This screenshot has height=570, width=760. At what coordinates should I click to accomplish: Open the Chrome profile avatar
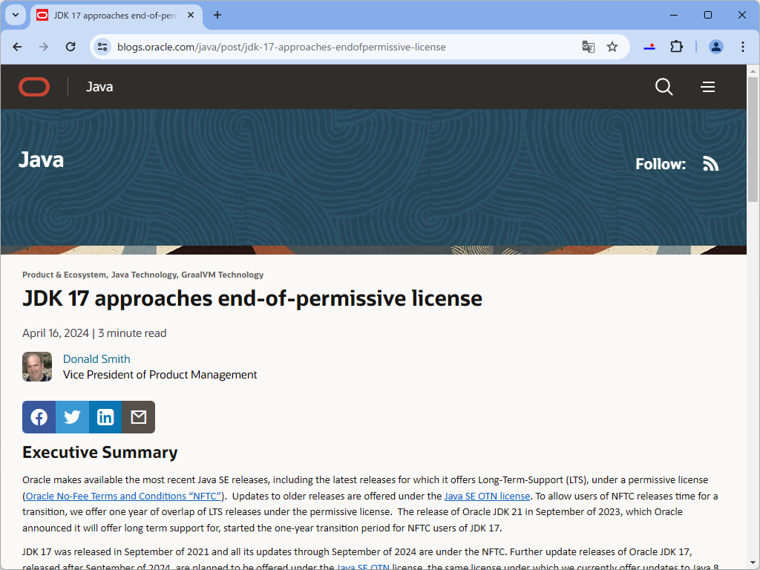pos(716,47)
